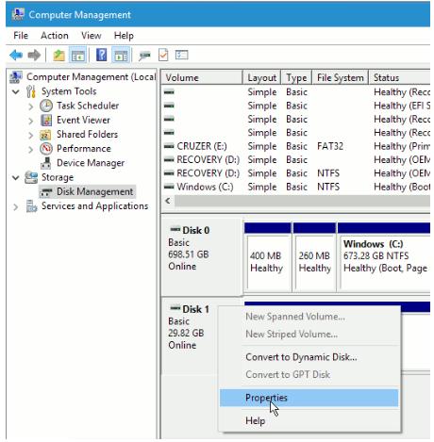
Task: Open the blue Help question mark icon
Action: [x=101, y=55]
